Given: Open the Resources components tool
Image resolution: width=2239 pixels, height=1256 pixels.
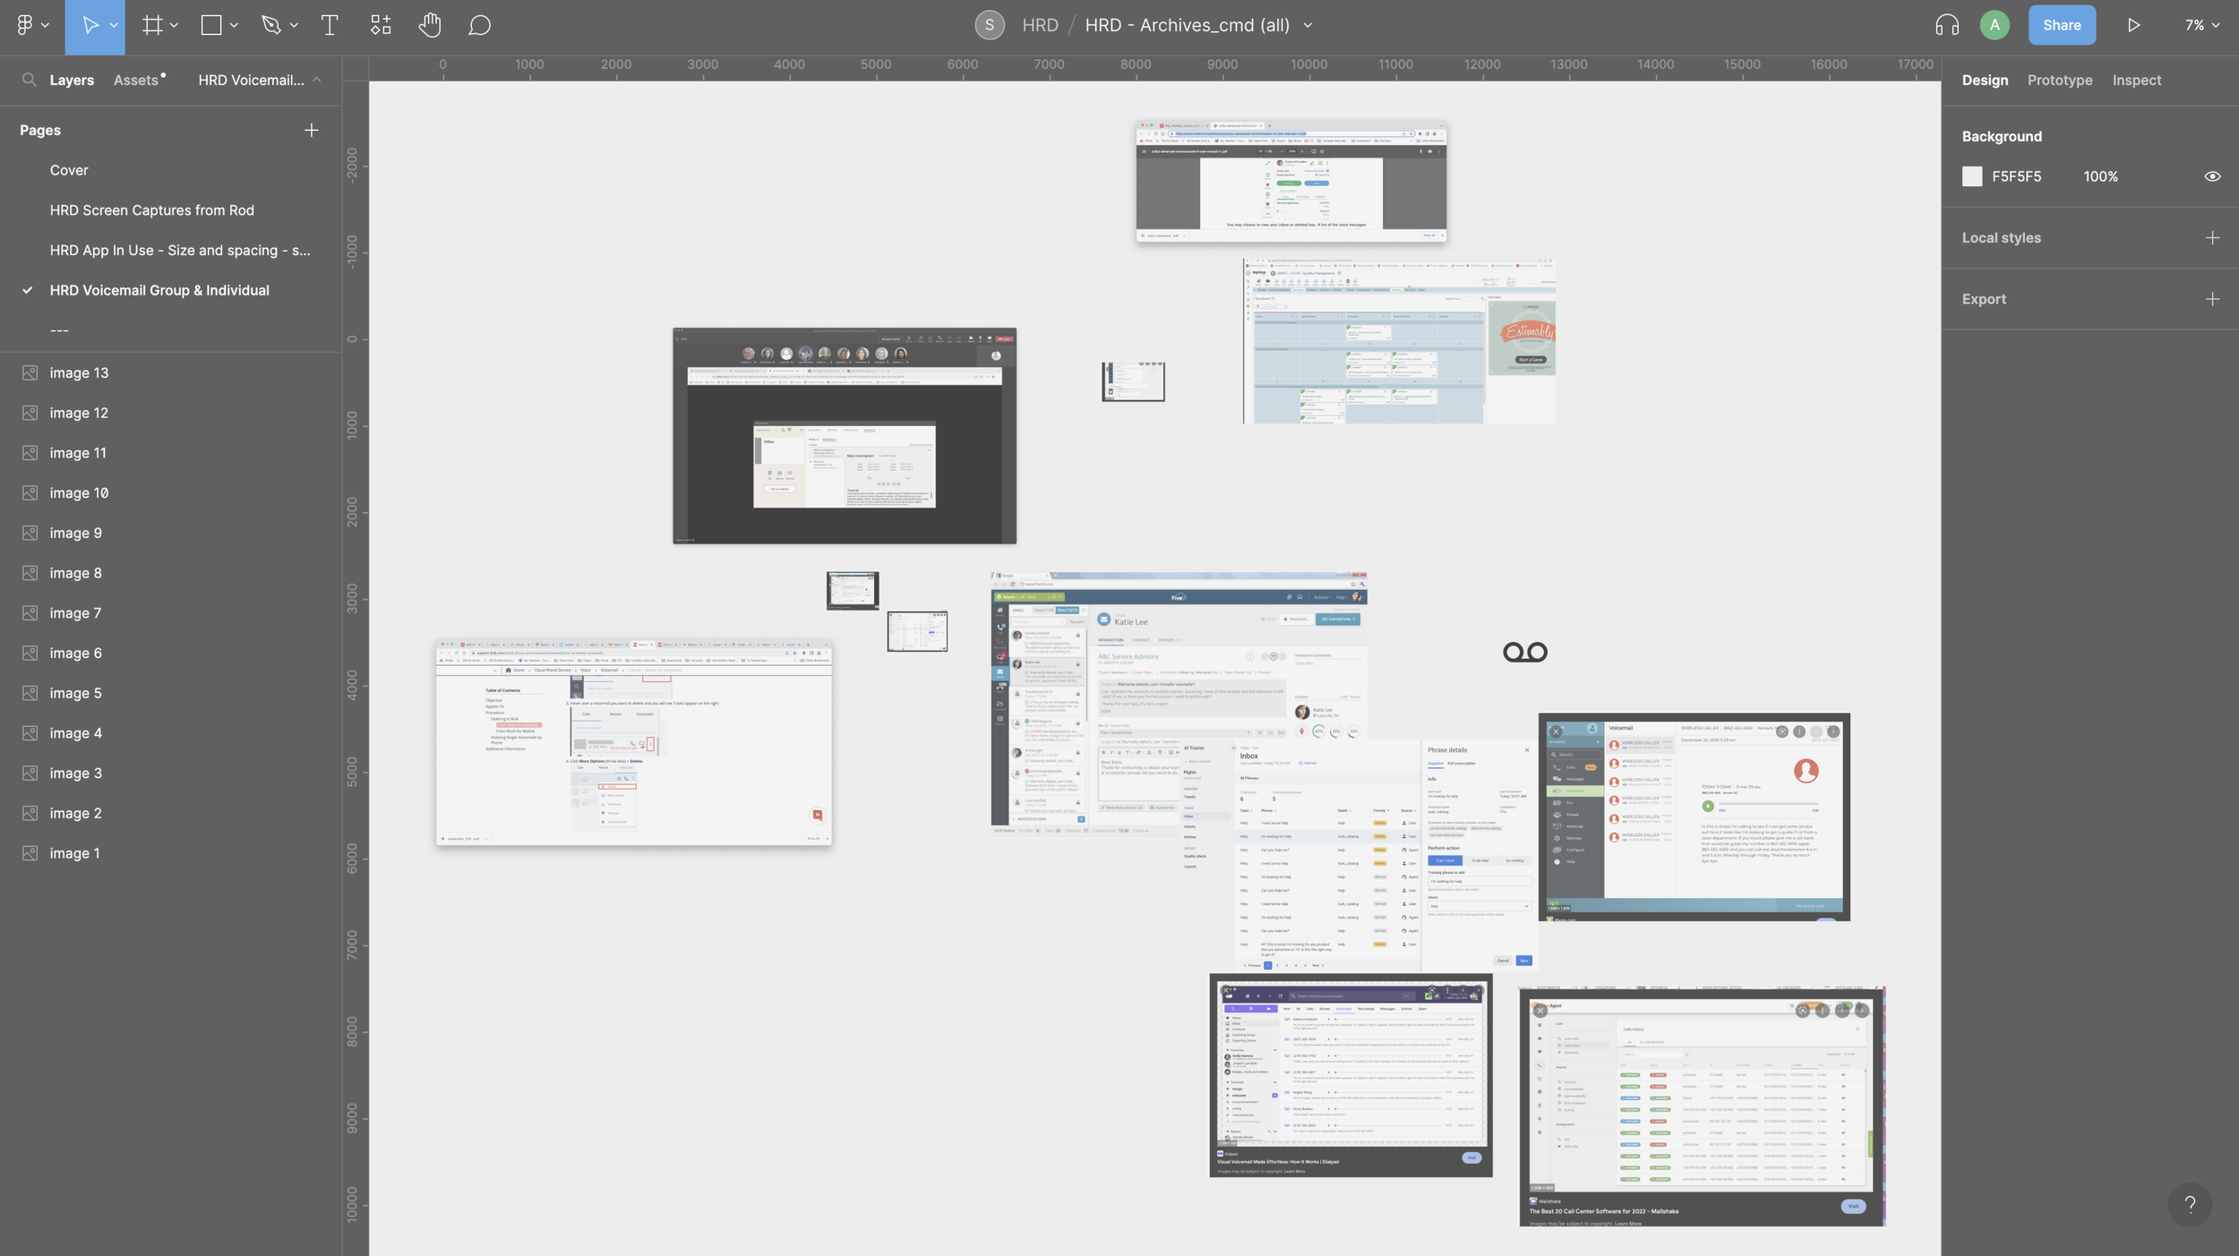Looking at the screenshot, I should click(x=381, y=26).
